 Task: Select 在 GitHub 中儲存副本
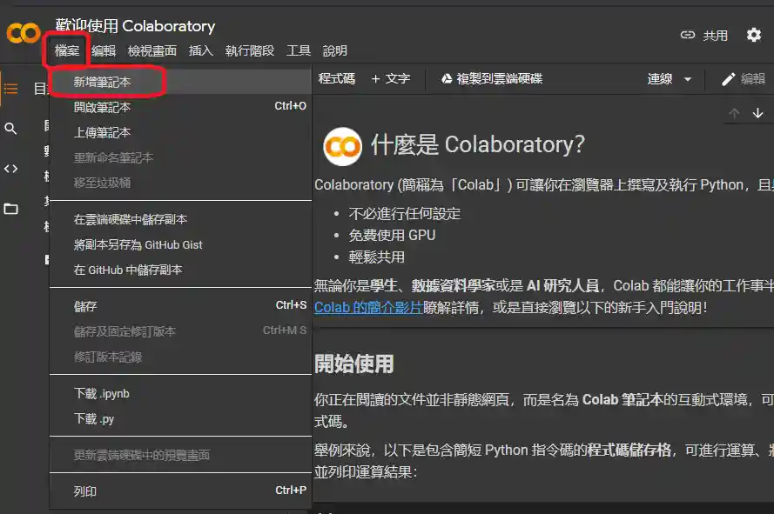181,270
